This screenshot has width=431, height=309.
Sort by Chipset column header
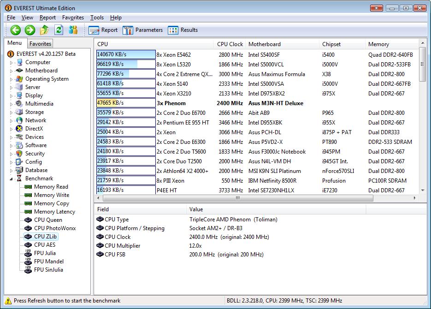[342, 44]
